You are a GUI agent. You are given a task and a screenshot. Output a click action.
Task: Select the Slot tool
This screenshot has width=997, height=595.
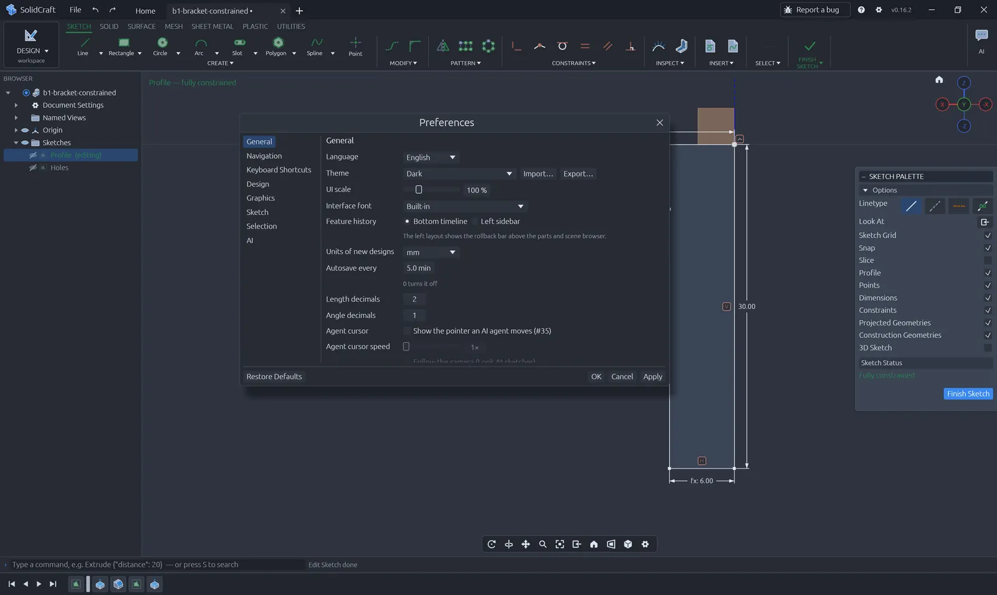[x=238, y=46]
